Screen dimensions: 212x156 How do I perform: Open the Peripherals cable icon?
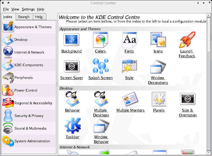[8, 78]
